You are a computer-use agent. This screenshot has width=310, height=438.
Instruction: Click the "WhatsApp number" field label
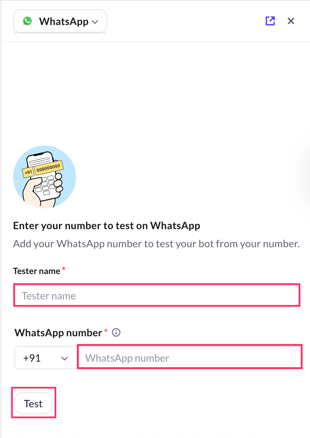(58, 333)
